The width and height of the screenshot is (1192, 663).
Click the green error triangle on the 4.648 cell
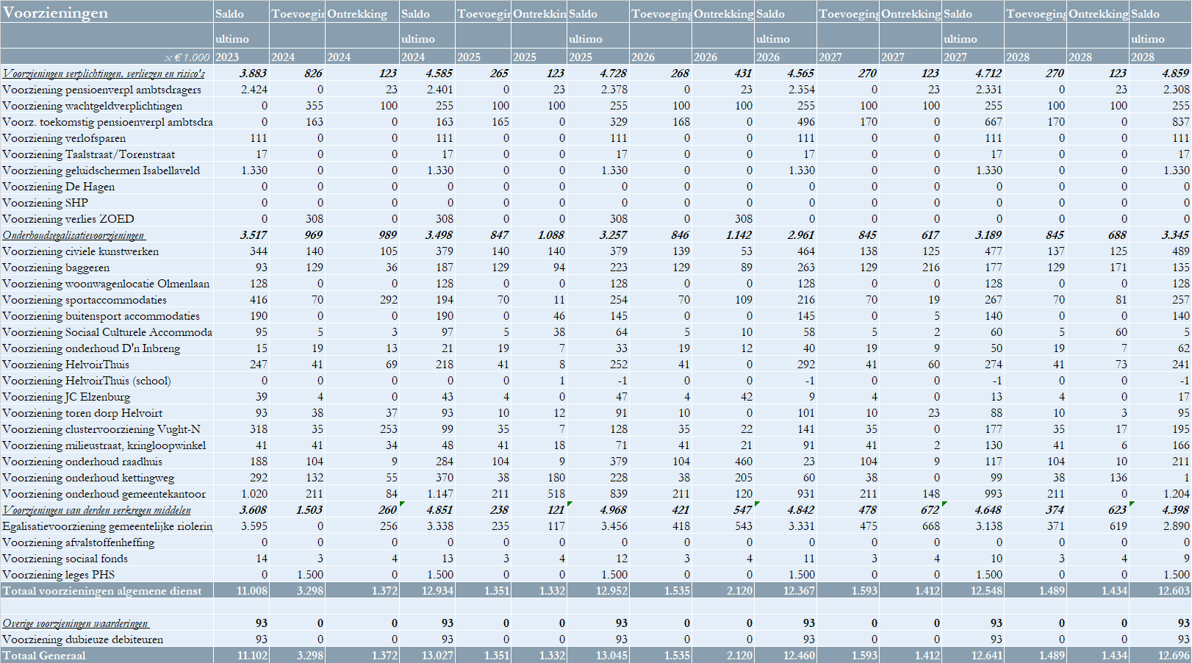945,504
